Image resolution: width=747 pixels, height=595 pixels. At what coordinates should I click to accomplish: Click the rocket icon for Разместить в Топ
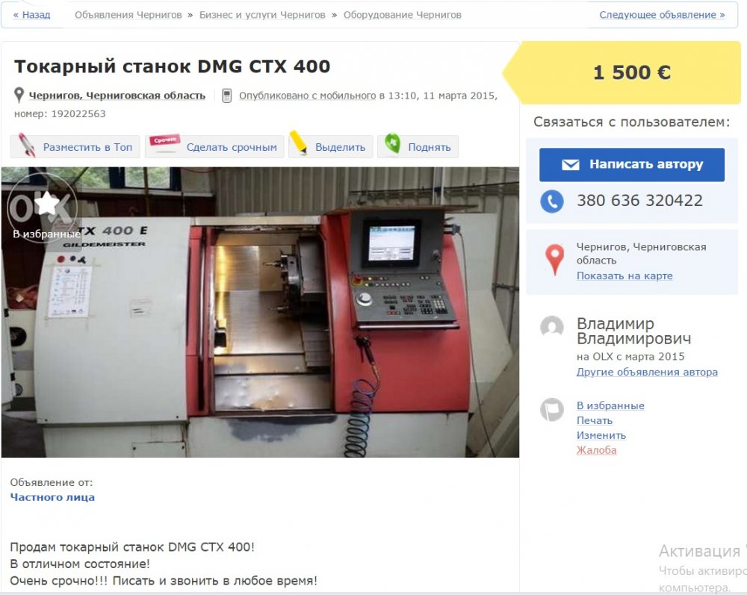pos(26,145)
